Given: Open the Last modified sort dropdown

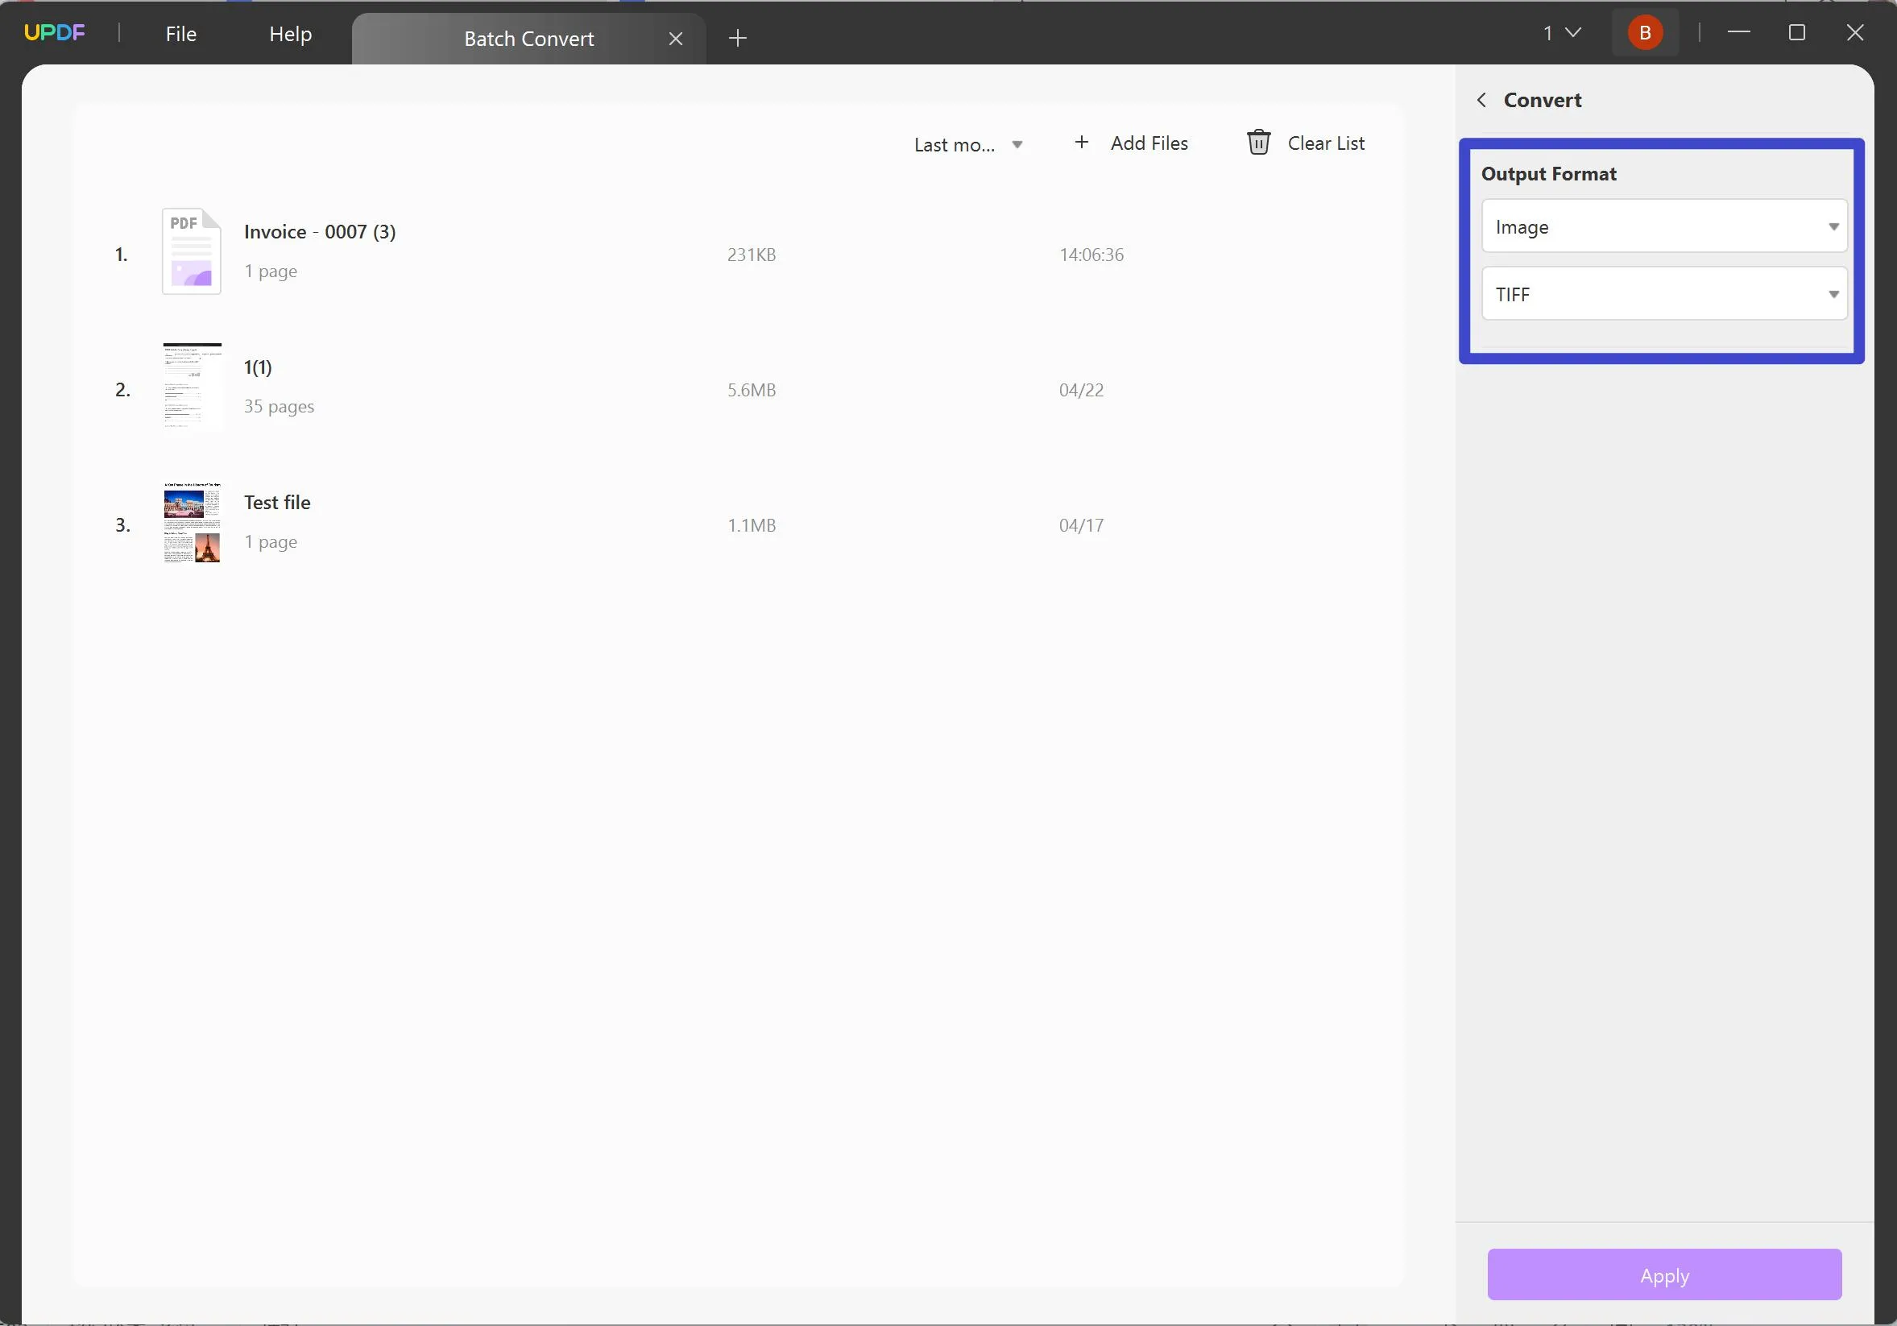Looking at the screenshot, I should click(x=968, y=144).
